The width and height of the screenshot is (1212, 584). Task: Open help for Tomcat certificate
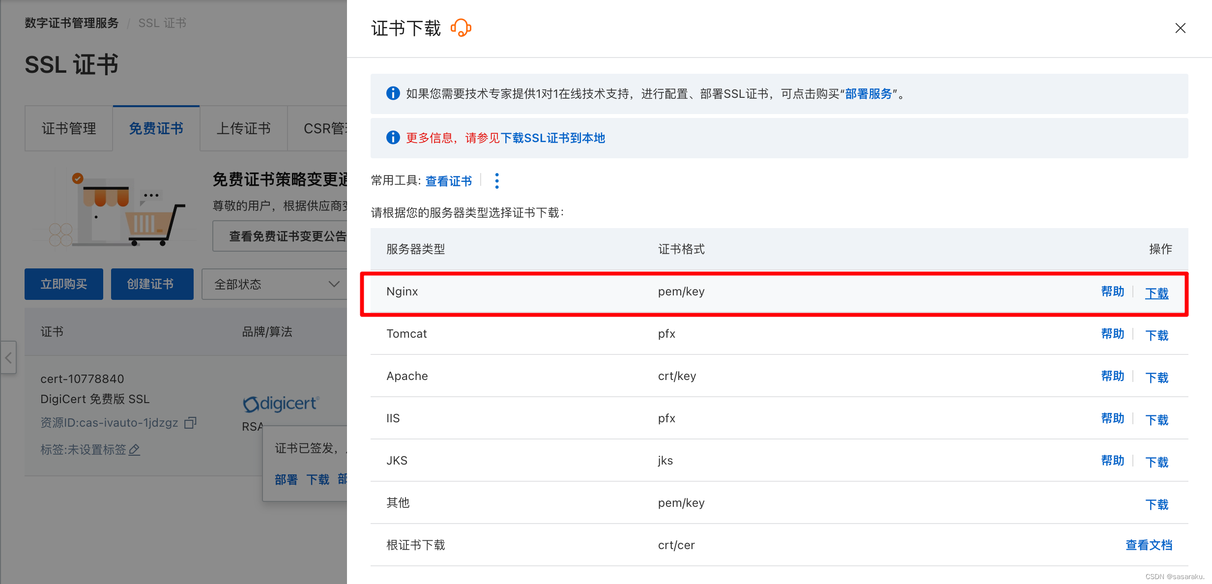(1112, 334)
